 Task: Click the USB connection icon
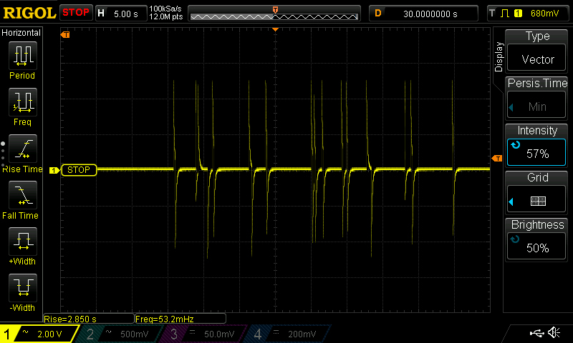click(x=536, y=334)
